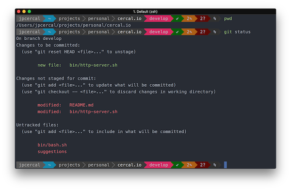Click the untracked file 'bin/bash.sh'
This screenshot has height=190, width=291.
52,145
